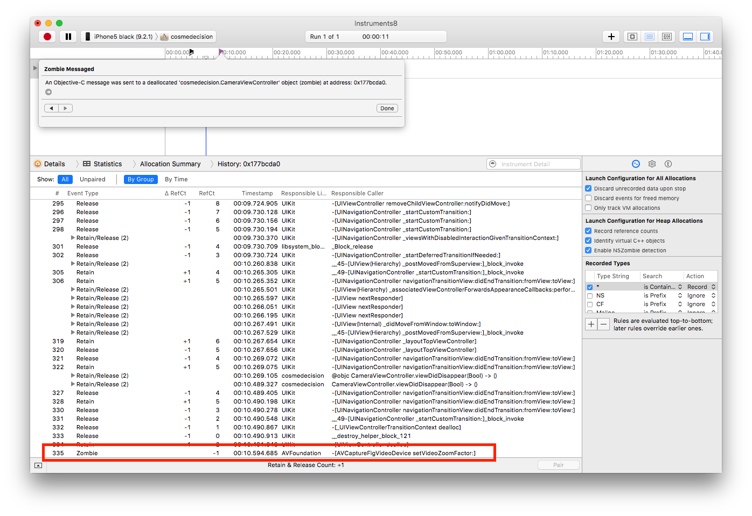Viewport: 752px width, 516px height.
Task: Open the CF row Ignore action dropdown
Action: [x=701, y=304]
